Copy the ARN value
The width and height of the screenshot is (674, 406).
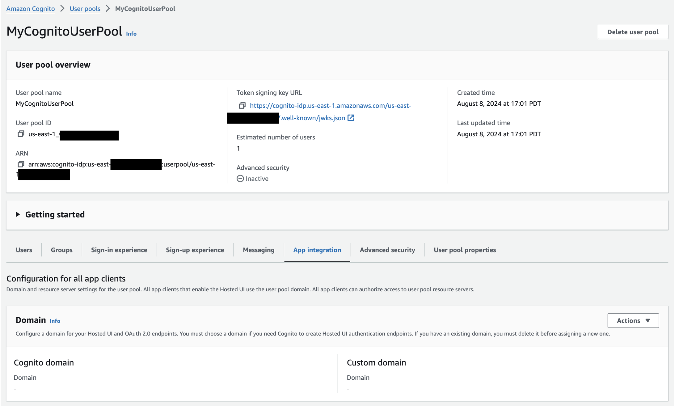click(x=21, y=164)
